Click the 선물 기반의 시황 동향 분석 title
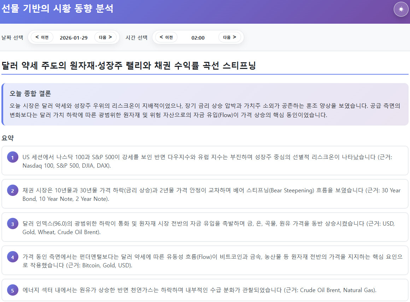 click(57, 8)
